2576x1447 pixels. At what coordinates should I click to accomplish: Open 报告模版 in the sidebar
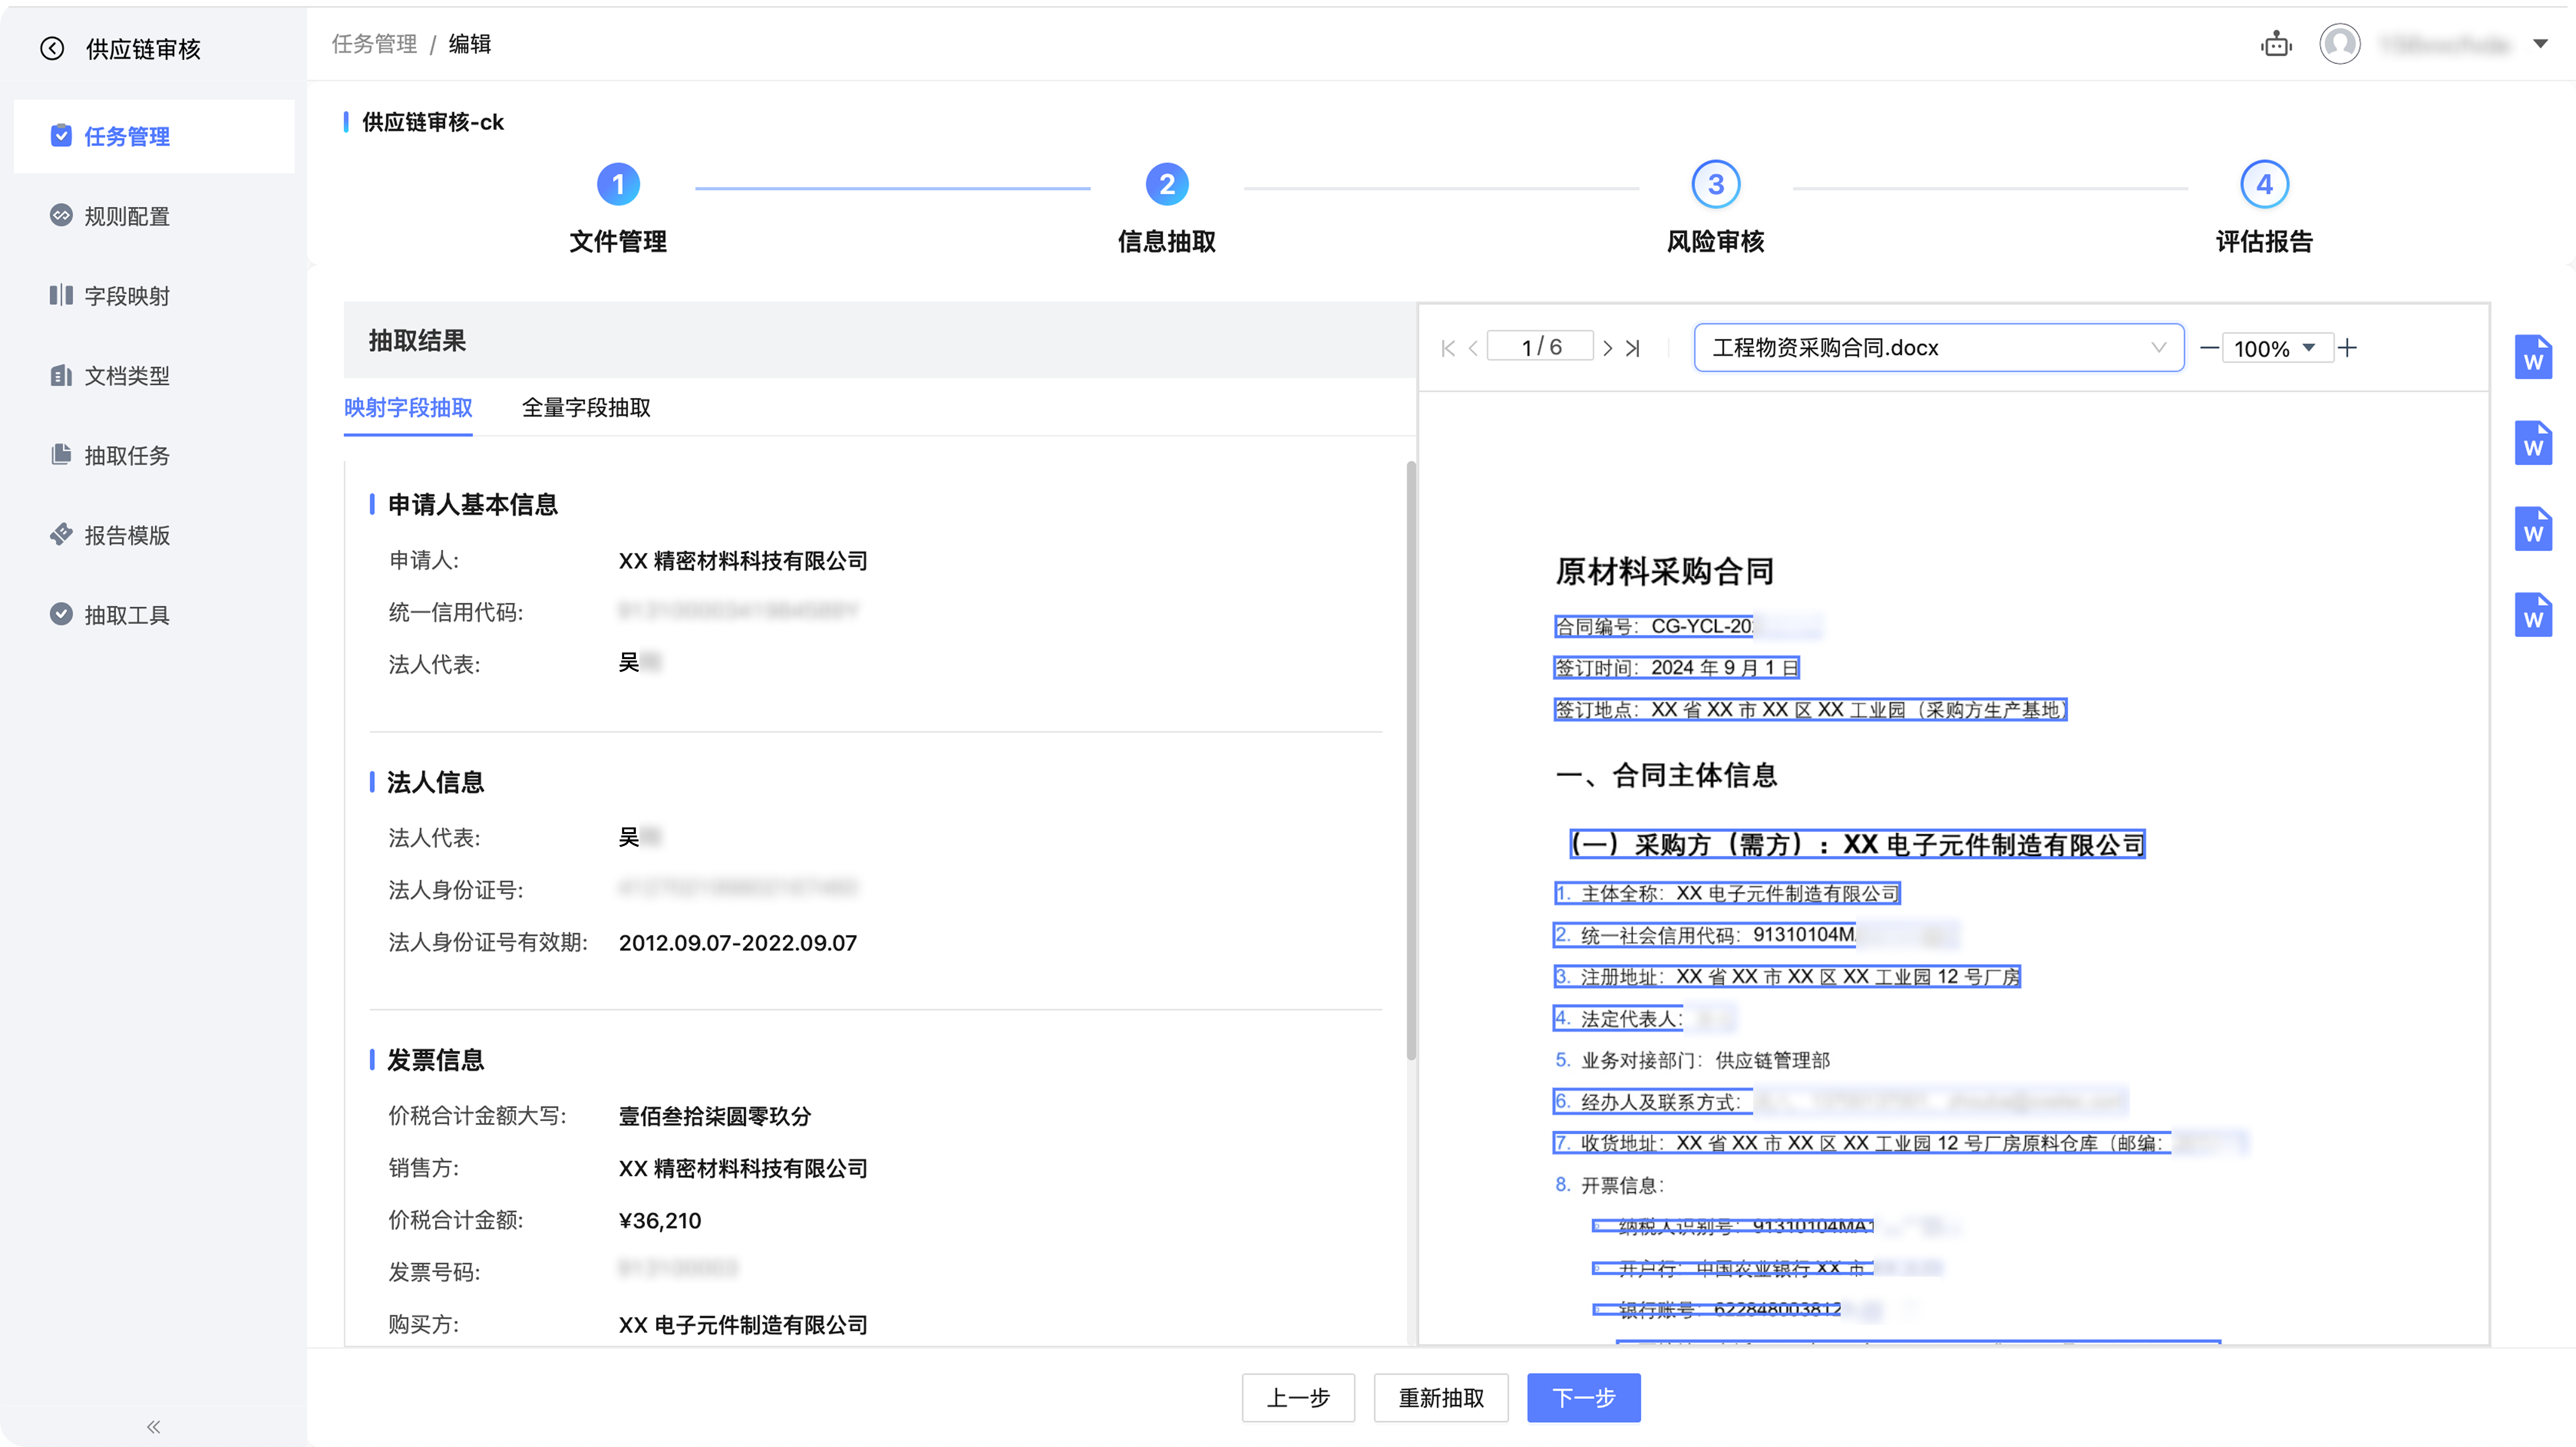pyautogui.click(x=154, y=536)
